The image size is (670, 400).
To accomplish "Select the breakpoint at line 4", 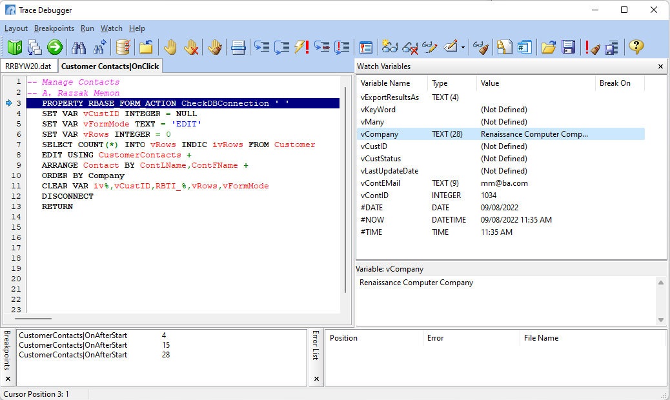I will (x=161, y=335).
